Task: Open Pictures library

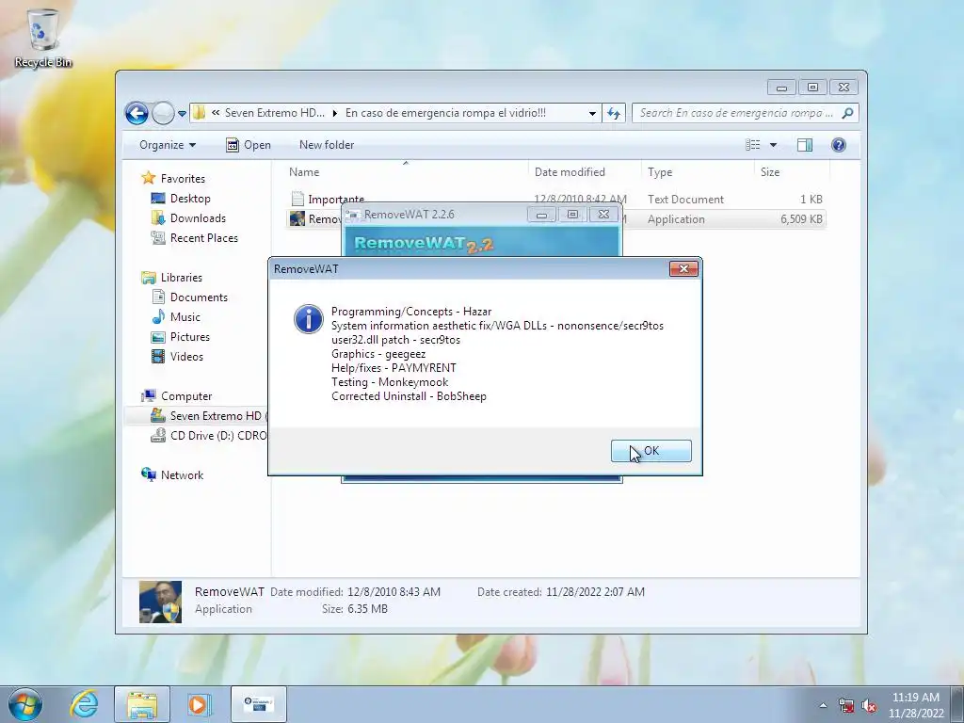Action: pos(190,337)
